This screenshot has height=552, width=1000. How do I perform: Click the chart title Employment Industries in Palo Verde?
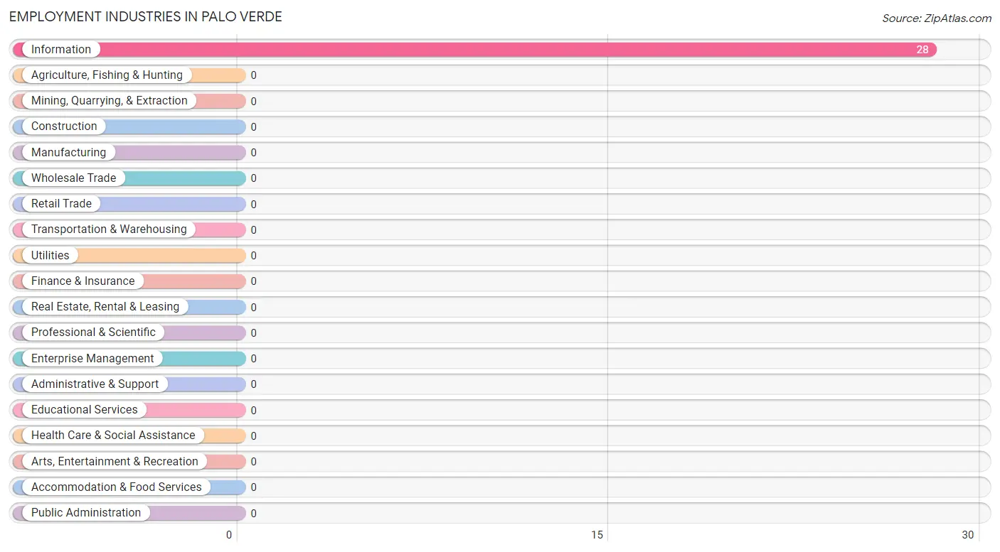click(x=146, y=16)
